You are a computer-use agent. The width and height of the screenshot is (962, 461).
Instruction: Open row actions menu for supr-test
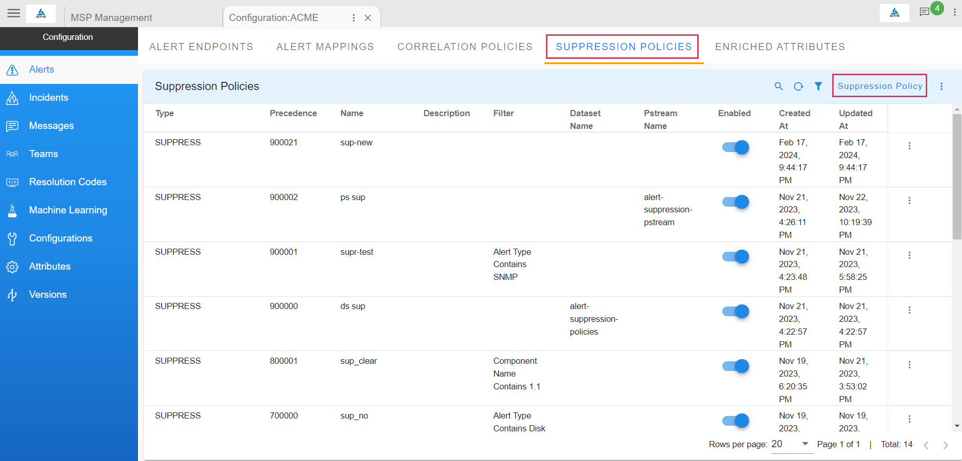[909, 255]
